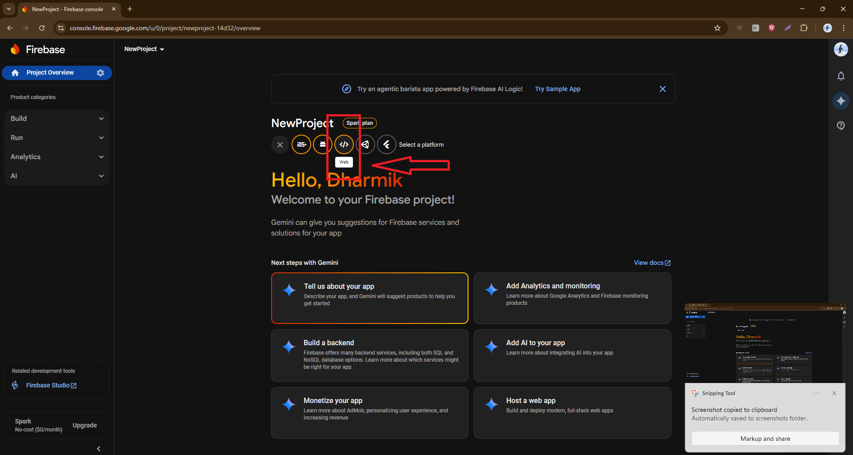Open Tell us about your app card
Screen dimensions: 853x455
(369, 298)
